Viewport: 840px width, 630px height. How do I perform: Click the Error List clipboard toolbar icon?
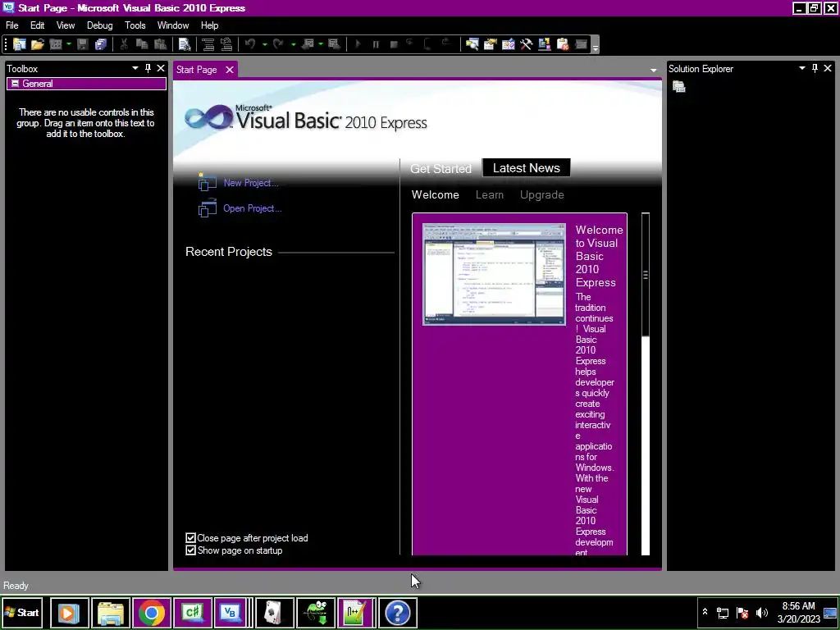(x=563, y=44)
